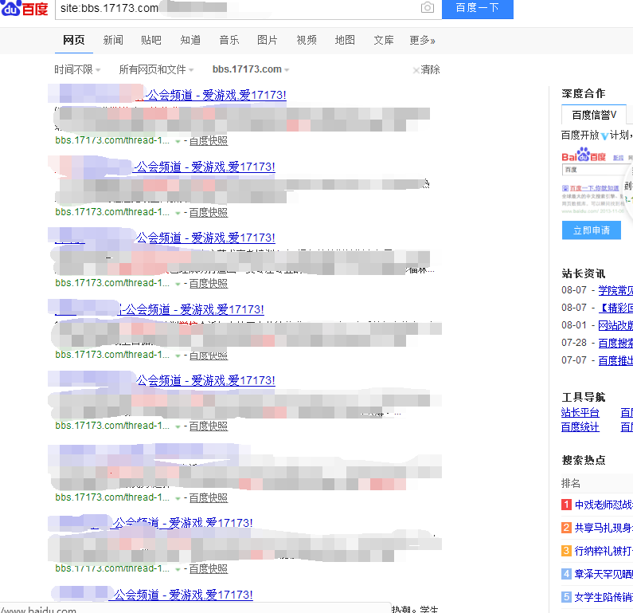Open hot search 章泽天罕见晒 ranked 4
Image resolution: width=633 pixels, height=613 pixels.
click(x=604, y=574)
